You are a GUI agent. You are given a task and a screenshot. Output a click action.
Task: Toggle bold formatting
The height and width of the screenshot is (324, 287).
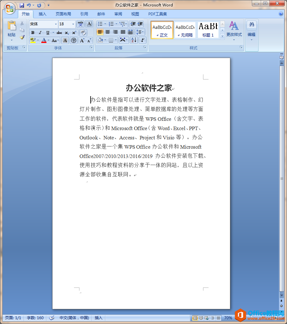coord(33,33)
